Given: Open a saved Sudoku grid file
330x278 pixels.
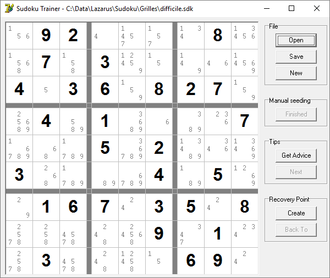Looking at the screenshot, I should [296, 40].
